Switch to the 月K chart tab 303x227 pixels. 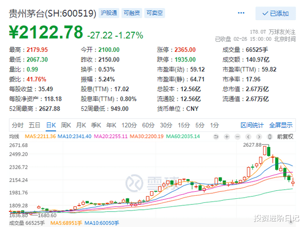pos(81,125)
